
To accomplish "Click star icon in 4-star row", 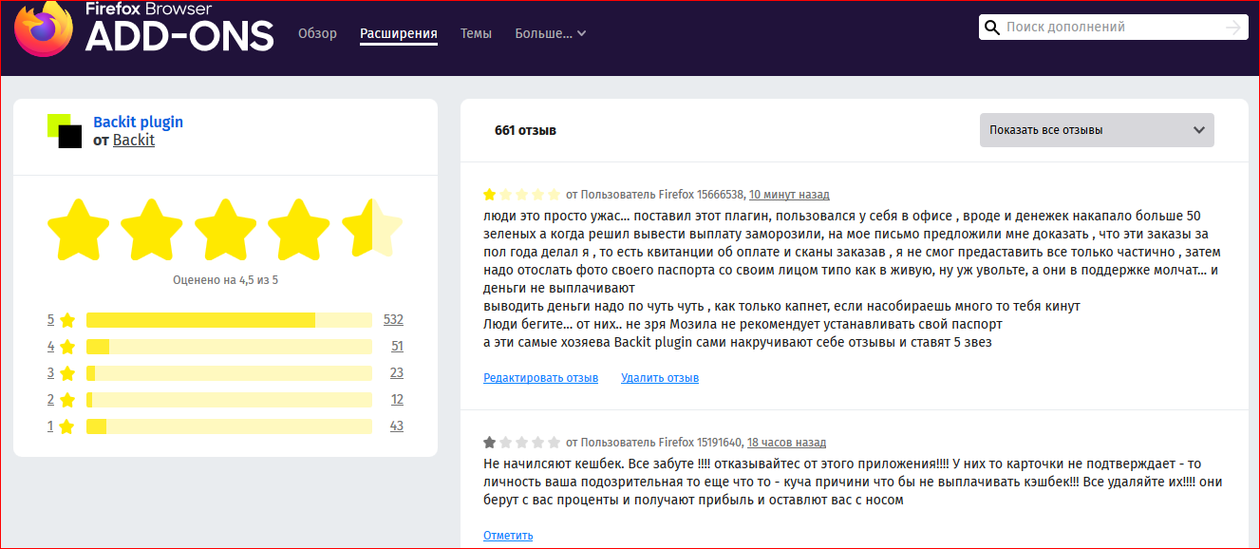I will [67, 347].
